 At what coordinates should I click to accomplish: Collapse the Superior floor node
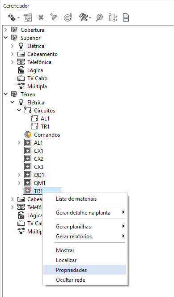[6, 38]
